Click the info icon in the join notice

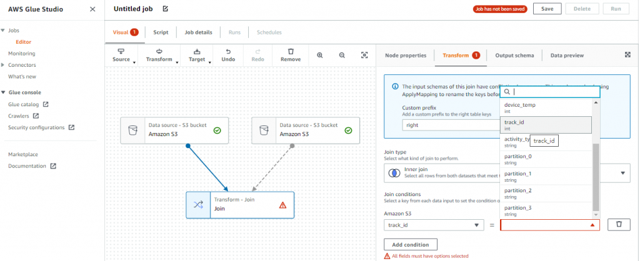click(395, 86)
